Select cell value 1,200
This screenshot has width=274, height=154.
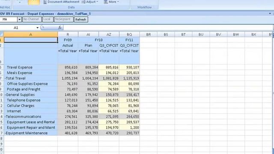click(x=129, y=127)
